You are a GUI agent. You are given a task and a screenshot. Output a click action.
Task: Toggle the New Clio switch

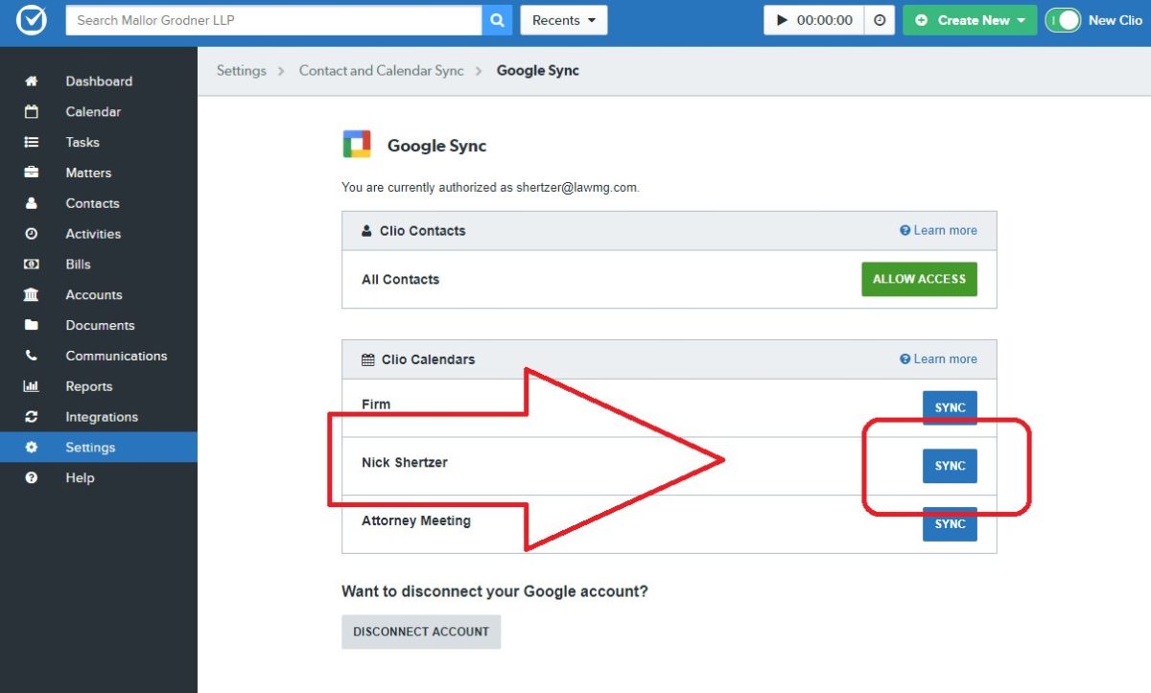(x=1063, y=20)
